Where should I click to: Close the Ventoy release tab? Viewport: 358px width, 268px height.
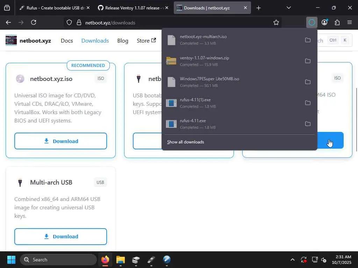167,8
